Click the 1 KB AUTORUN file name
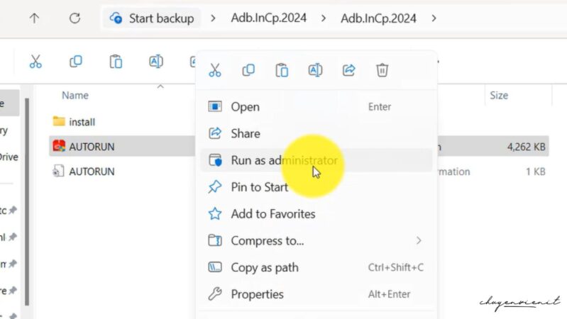The width and height of the screenshot is (567, 319). [x=92, y=172]
